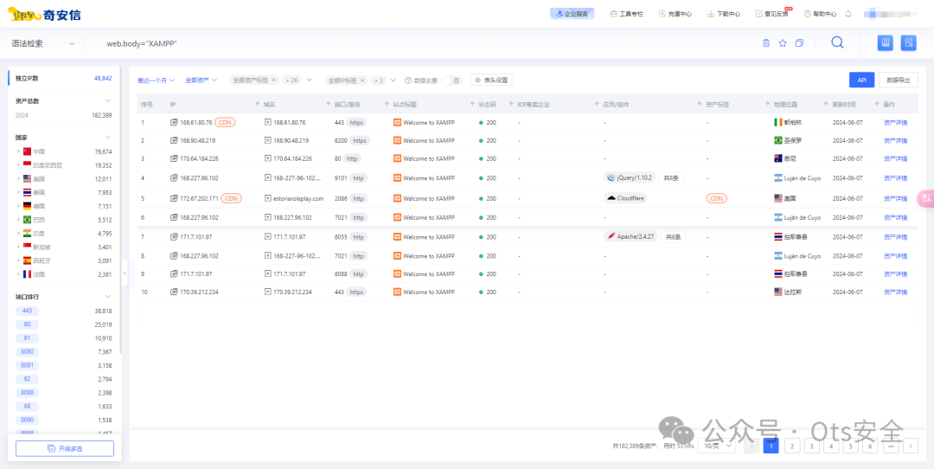Open the 下载中心 menu
The height and width of the screenshot is (469, 934).
pos(724,14)
